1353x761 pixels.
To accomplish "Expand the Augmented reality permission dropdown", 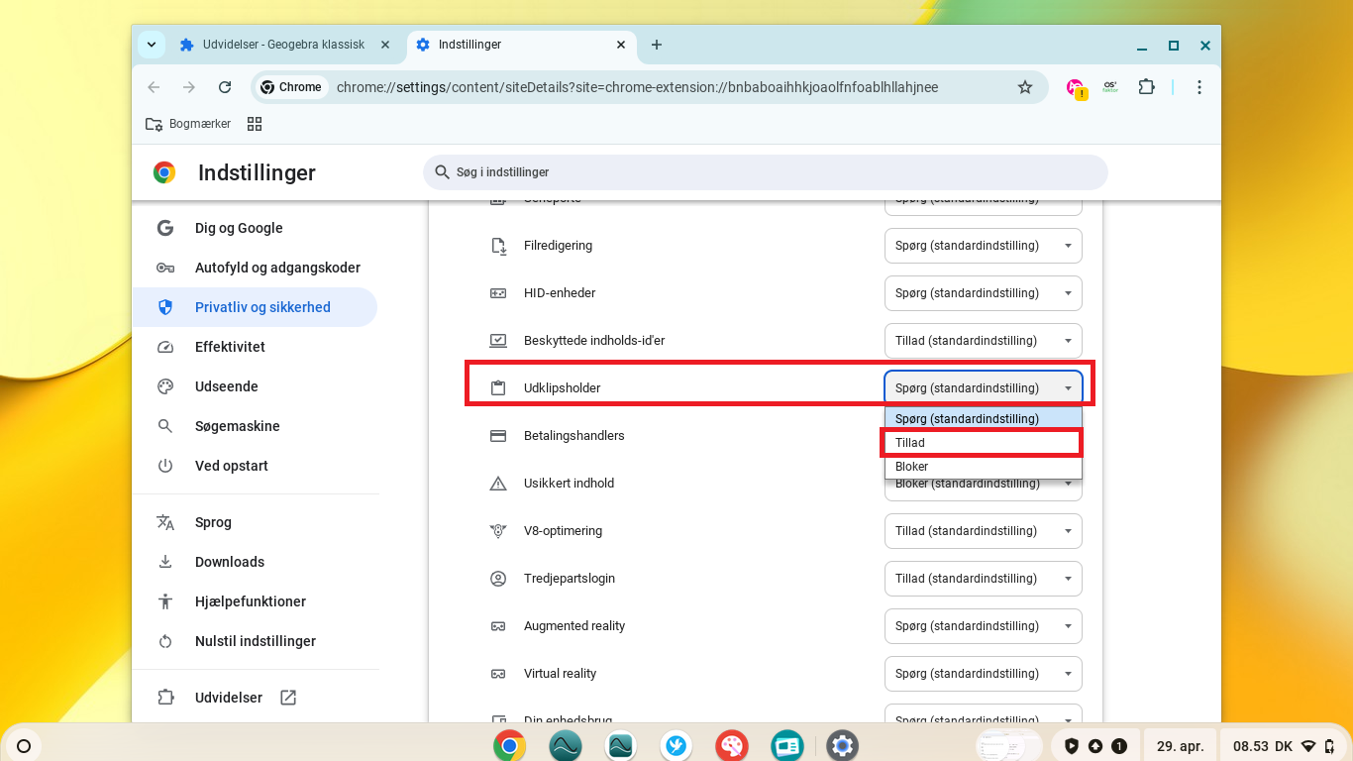I will 983,626.
